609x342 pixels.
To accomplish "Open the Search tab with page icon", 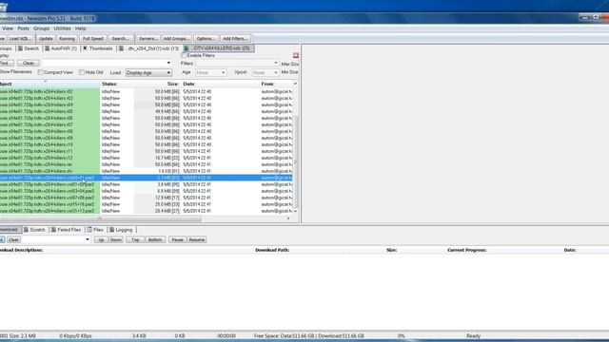I will coord(29,48).
